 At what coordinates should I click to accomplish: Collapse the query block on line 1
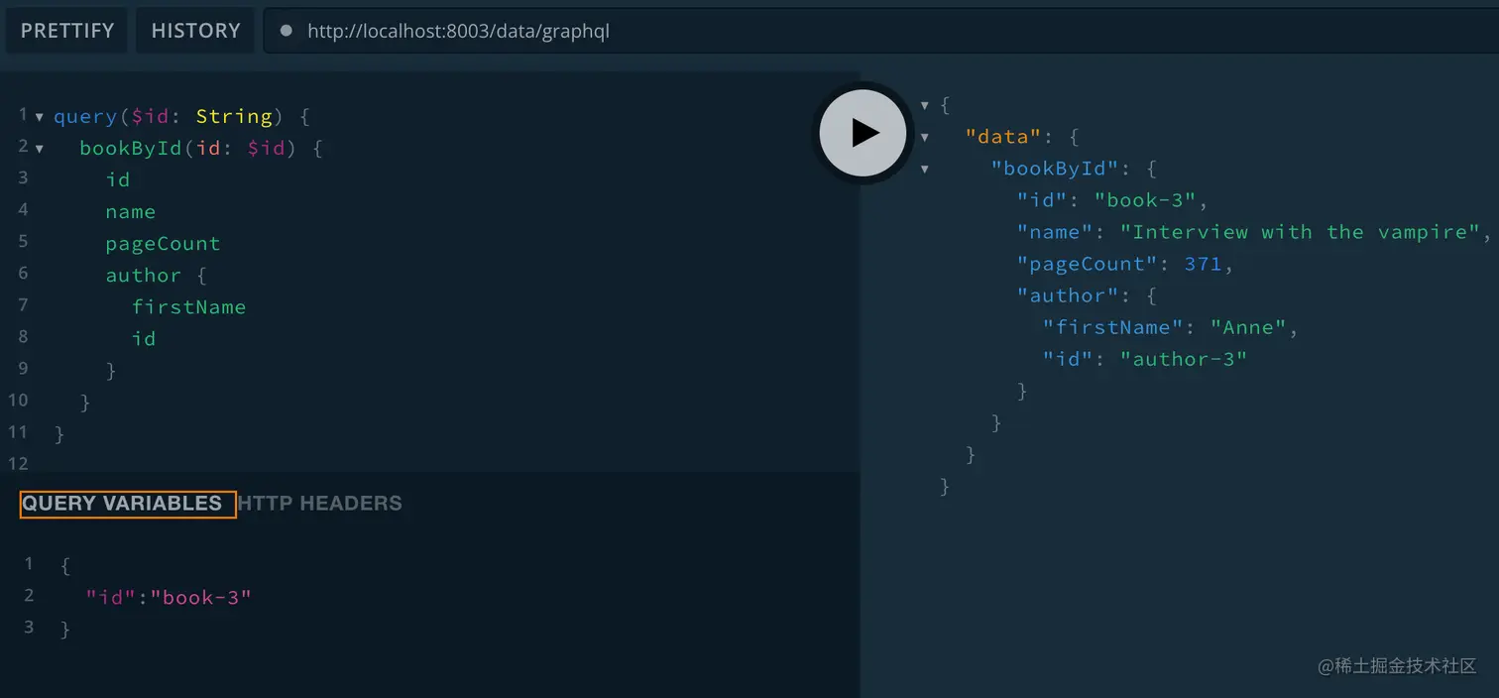tap(40, 117)
